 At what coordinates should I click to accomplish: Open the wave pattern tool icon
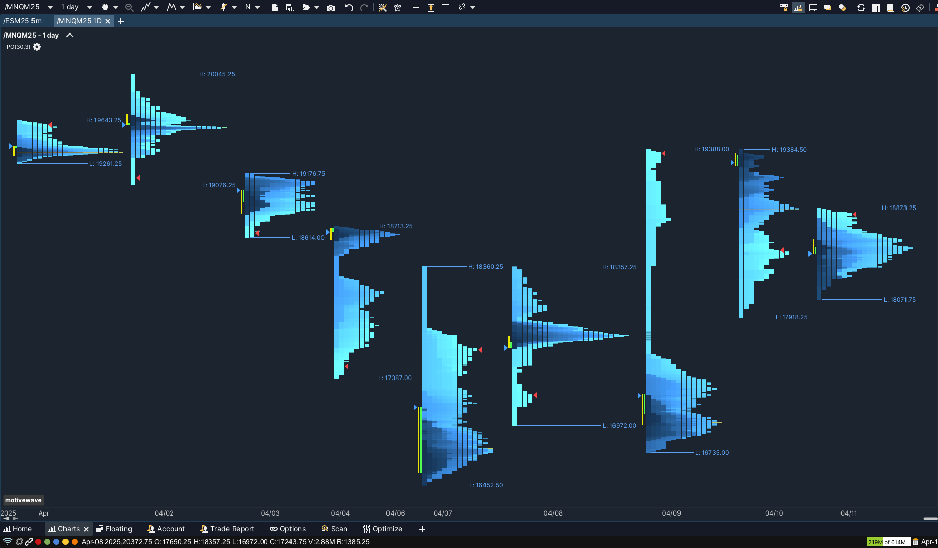(171, 7)
